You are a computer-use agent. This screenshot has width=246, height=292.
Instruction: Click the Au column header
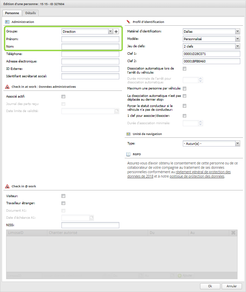(208, 233)
